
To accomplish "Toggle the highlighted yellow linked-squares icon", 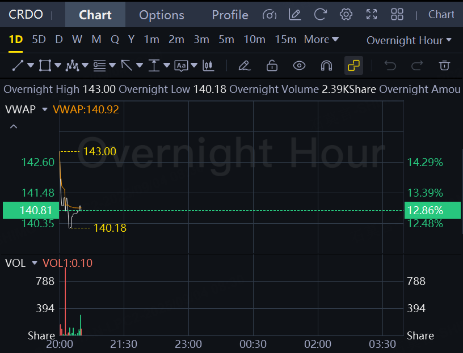I will point(353,66).
